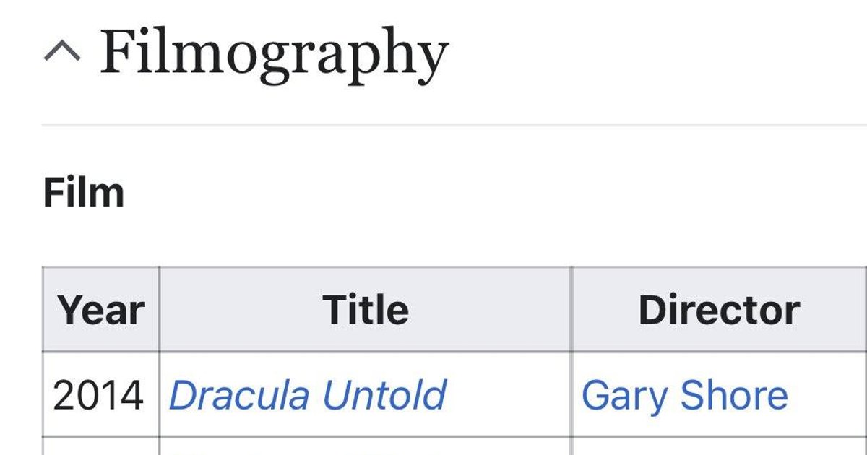The width and height of the screenshot is (867, 455).
Task: Click blank area right of Film subheading
Action: pyautogui.click(x=496, y=193)
